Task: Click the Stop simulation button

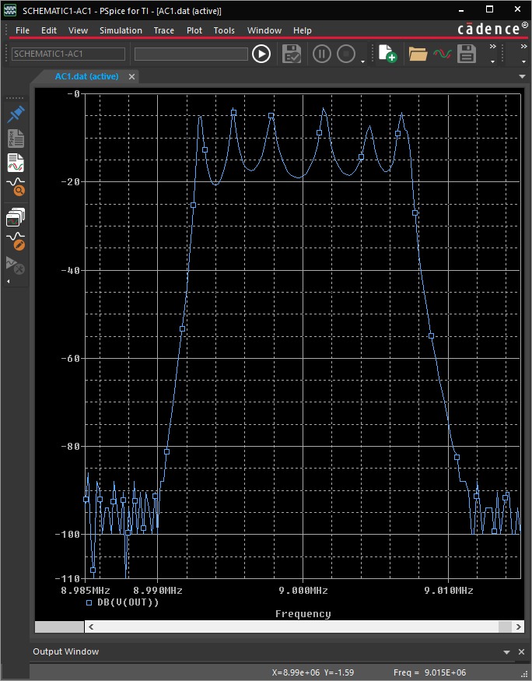Action: pos(346,54)
